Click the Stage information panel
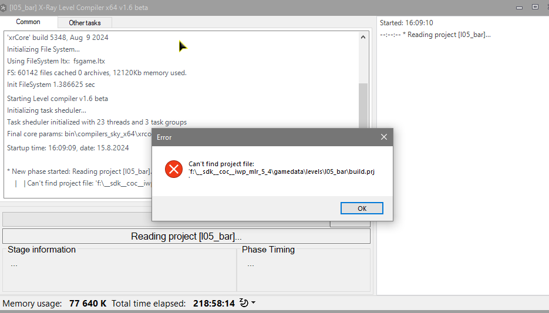Screen dimensions: 549x313 tap(119, 270)
